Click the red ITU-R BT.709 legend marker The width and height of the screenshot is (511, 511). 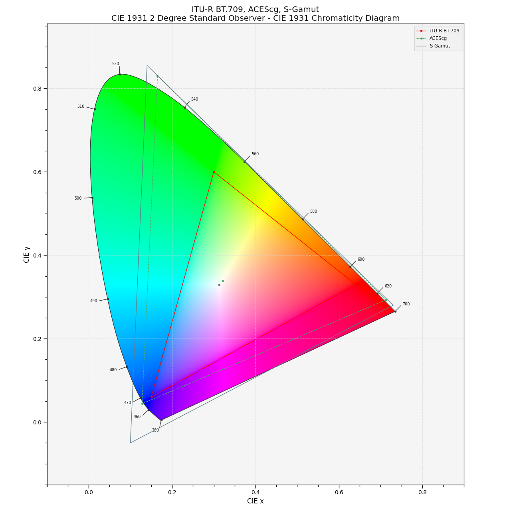421,31
